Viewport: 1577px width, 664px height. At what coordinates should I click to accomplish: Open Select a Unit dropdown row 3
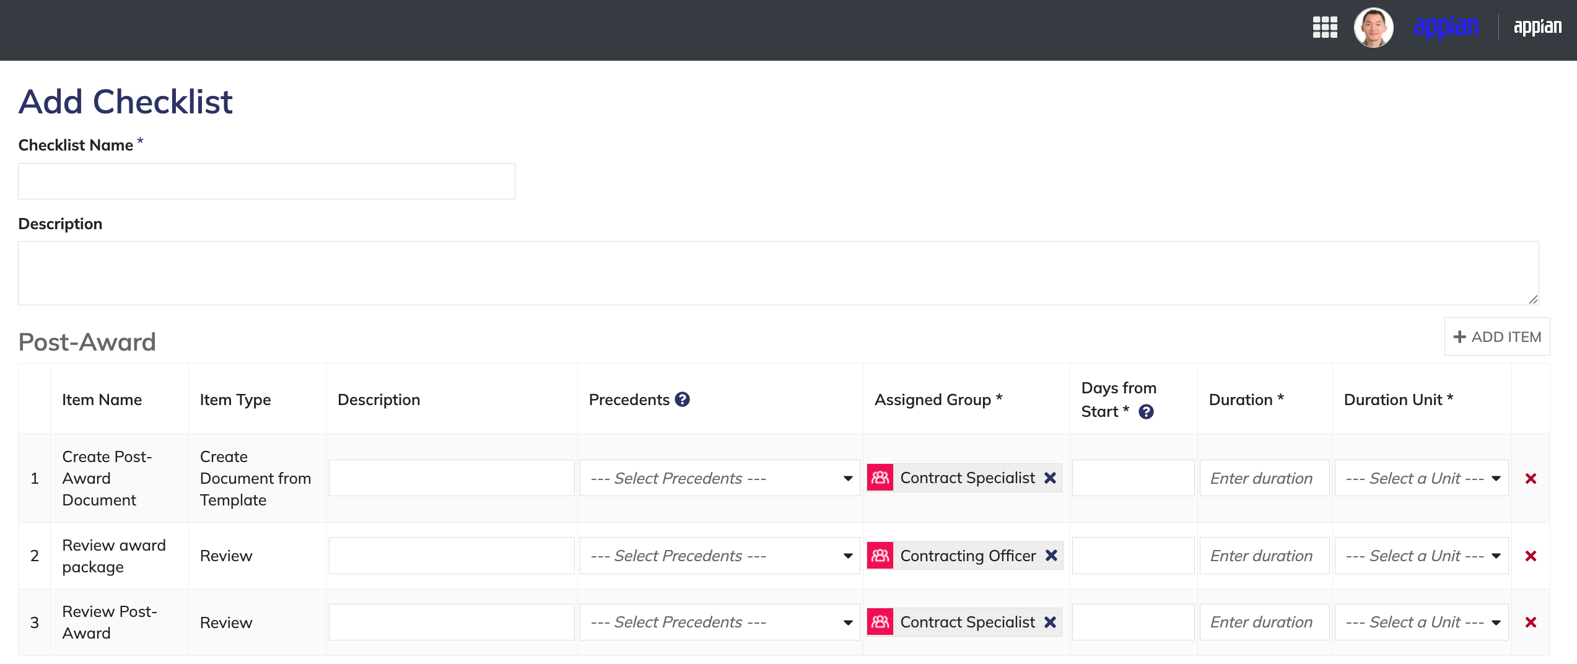click(x=1422, y=622)
